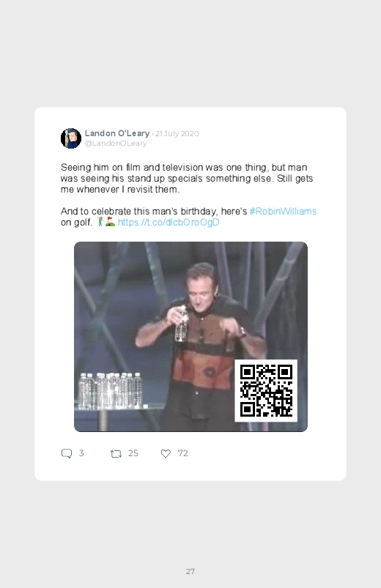Click the reply speech bubble icon
381x588 pixels.
(x=67, y=453)
